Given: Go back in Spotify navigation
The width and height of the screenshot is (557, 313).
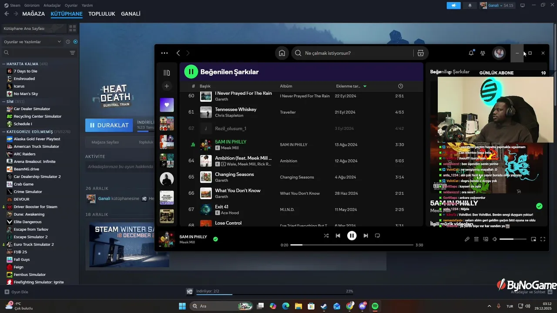Looking at the screenshot, I should click(178, 53).
